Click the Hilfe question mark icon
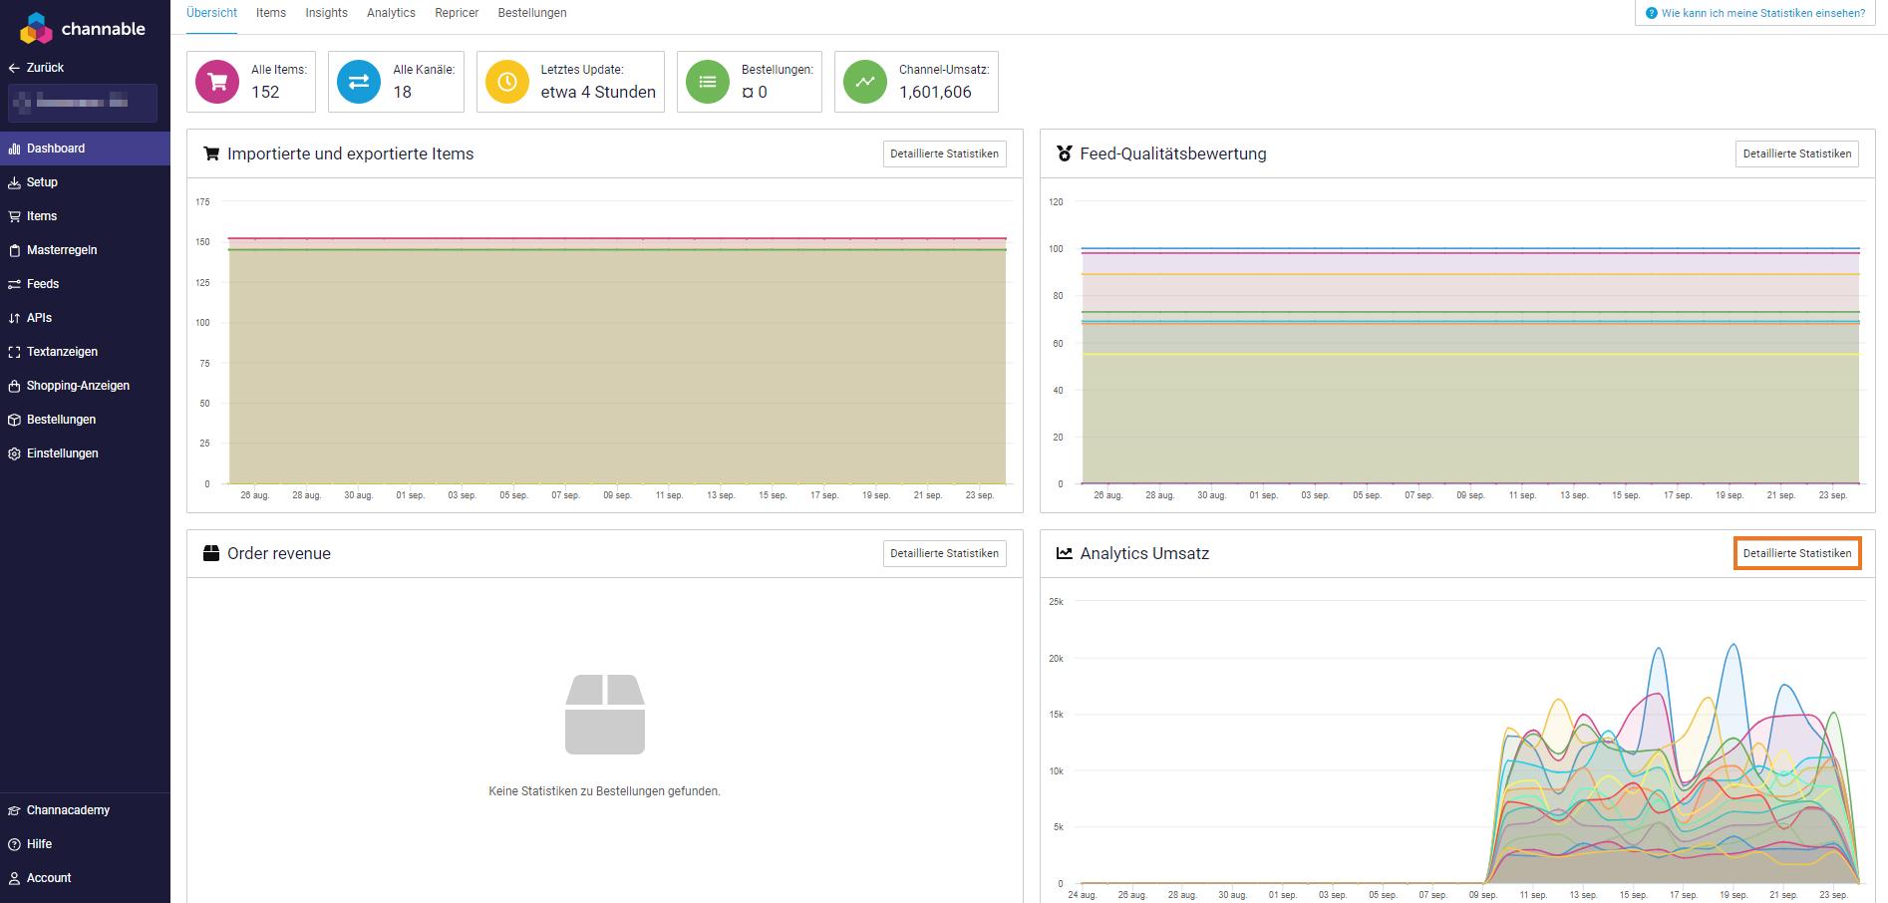Viewport: 1888px width, 903px height. (14, 844)
